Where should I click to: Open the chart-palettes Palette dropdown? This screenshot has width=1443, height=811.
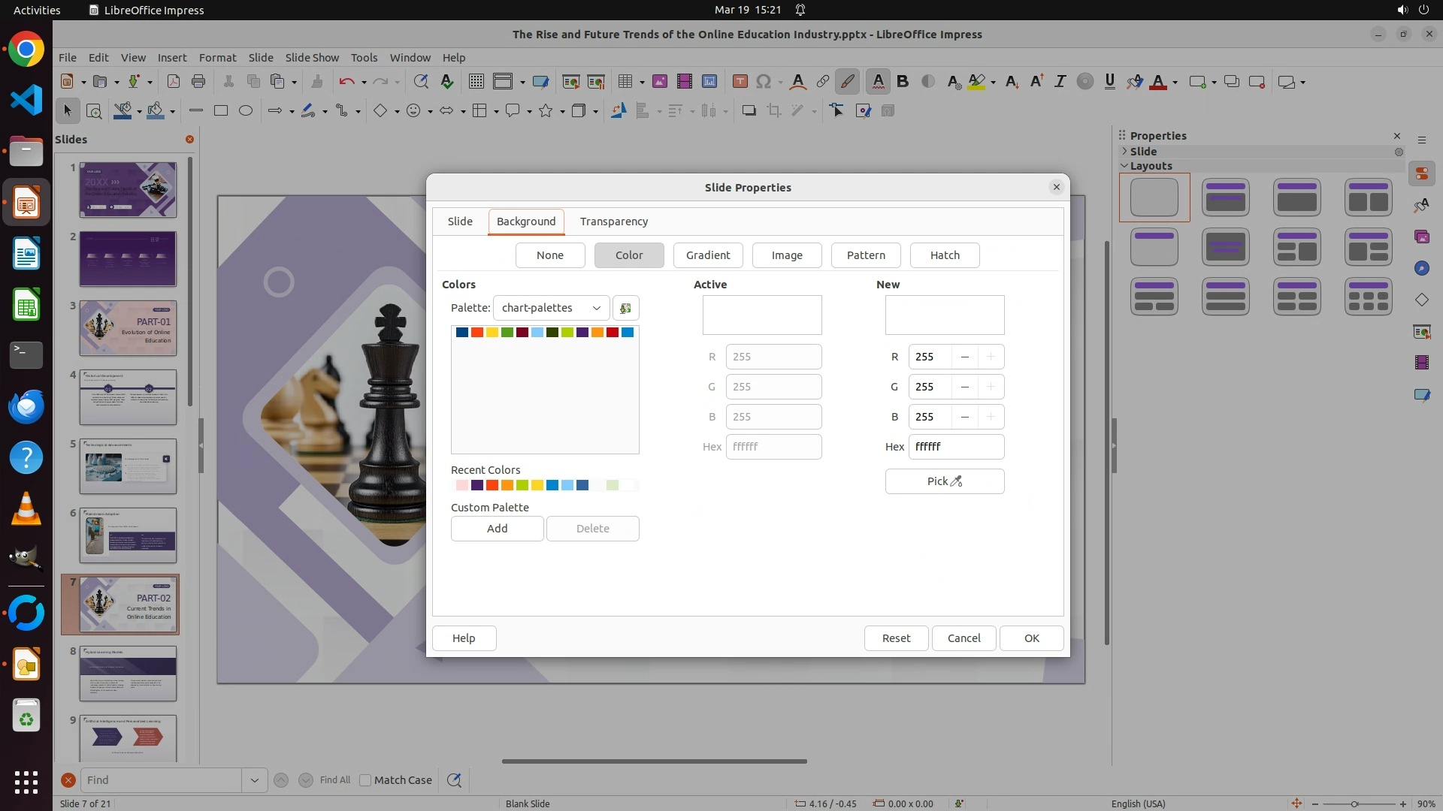coord(551,308)
